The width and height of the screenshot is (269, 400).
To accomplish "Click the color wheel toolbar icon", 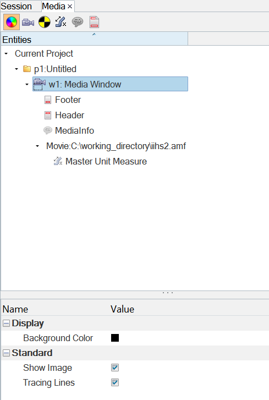I will [12, 22].
